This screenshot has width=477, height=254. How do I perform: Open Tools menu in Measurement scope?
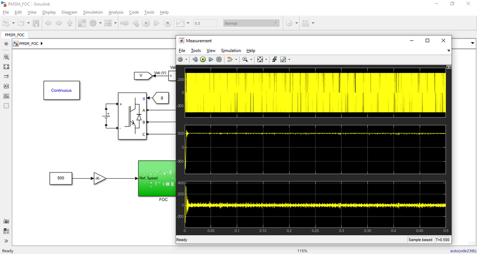pyautogui.click(x=196, y=51)
